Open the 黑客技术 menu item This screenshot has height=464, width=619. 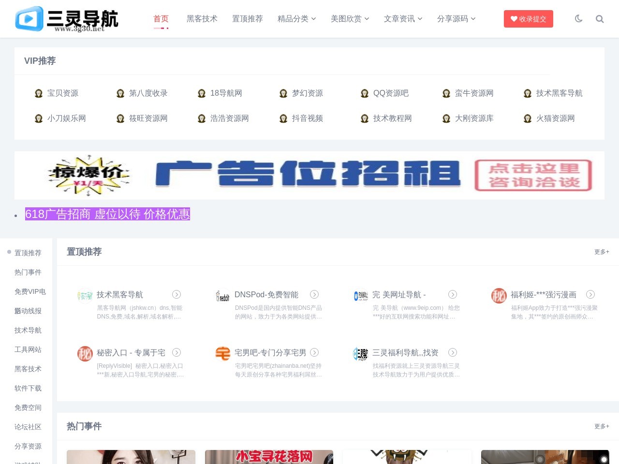[202, 19]
